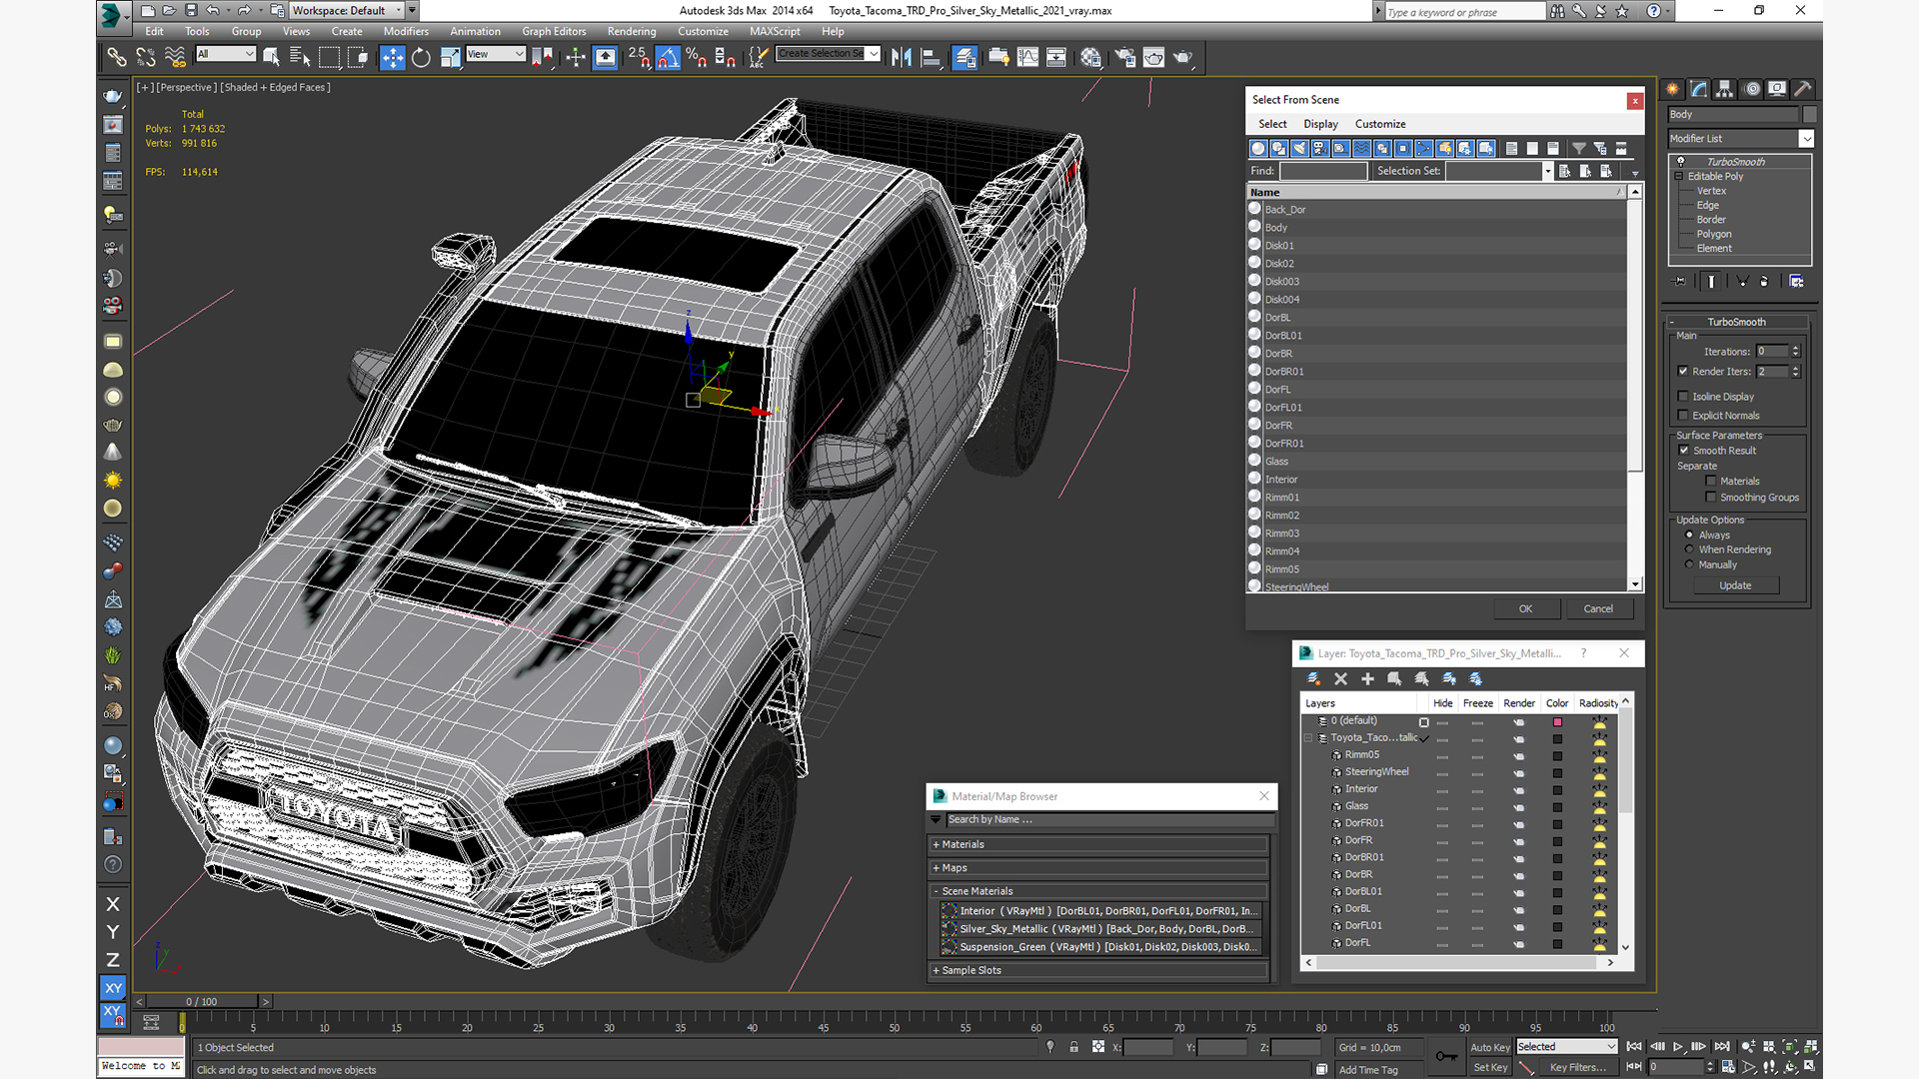Open the Rendering menu
The width and height of the screenshot is (1919, 1079).
pyautogui.click(x=632, y=31)
